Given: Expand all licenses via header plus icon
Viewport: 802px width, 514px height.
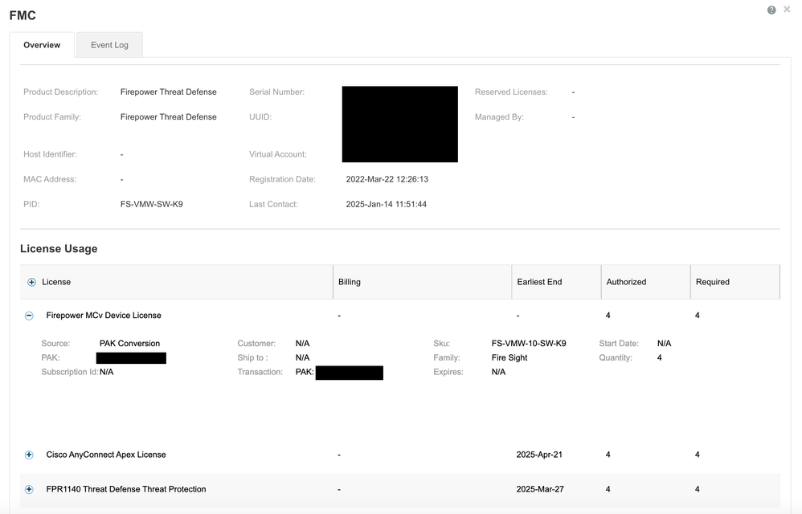Looking at the screenshot, I should coord(31,282).
